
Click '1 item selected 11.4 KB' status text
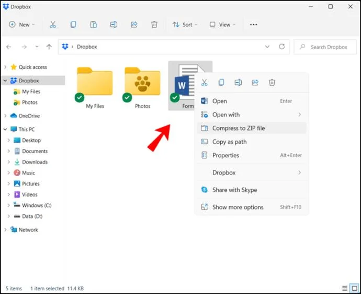pos(57,288)
